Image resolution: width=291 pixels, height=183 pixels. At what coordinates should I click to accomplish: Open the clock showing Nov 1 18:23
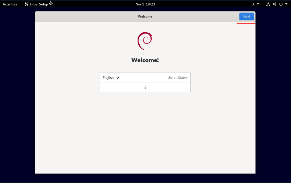145,4
